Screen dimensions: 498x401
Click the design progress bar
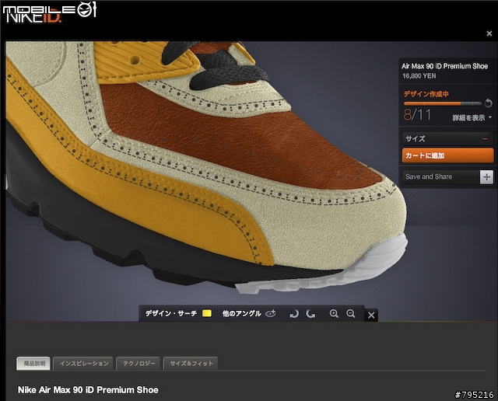443,103
